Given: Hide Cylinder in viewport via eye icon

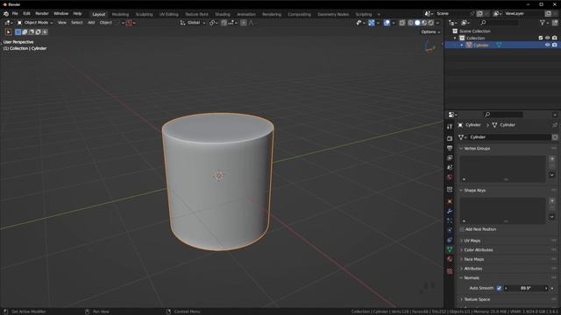Looking at the screenshot, I should (547, 45).
